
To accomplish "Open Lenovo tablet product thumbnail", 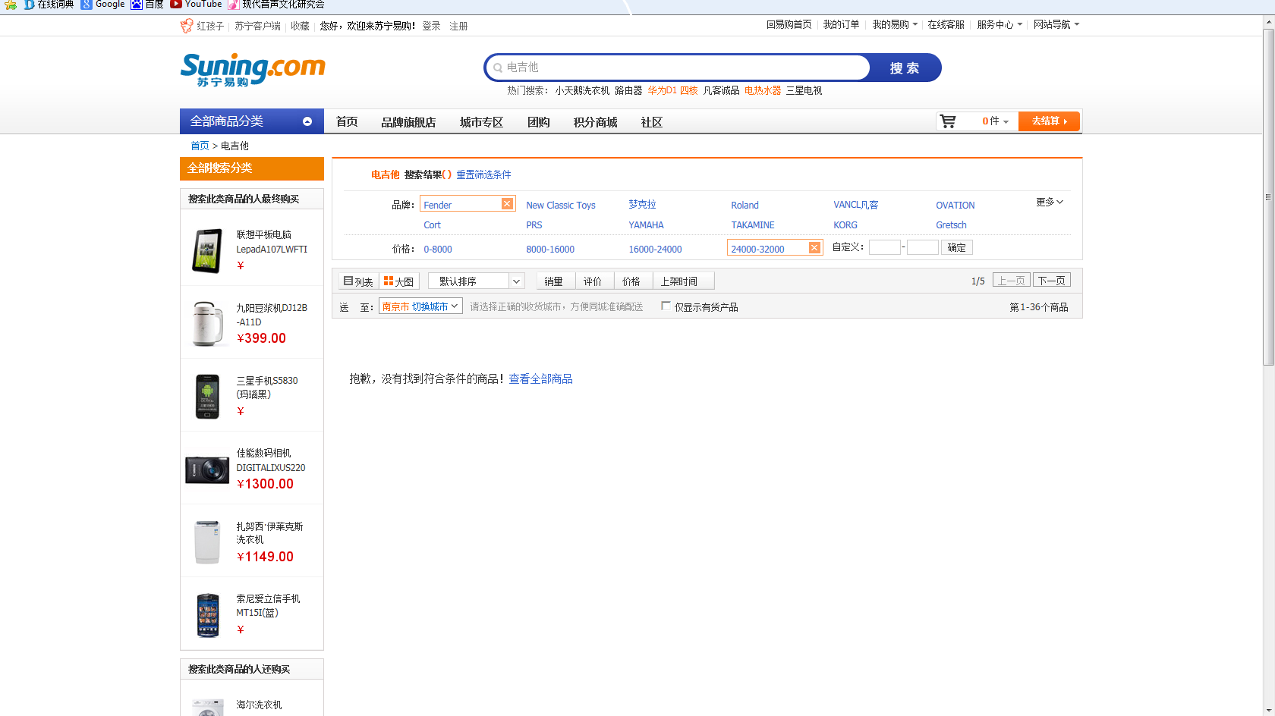I will click(x=207, y=250).
